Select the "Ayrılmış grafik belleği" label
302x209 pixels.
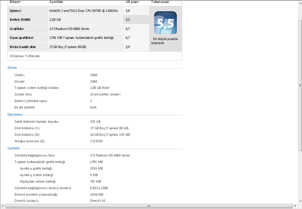tap(36, 169)
